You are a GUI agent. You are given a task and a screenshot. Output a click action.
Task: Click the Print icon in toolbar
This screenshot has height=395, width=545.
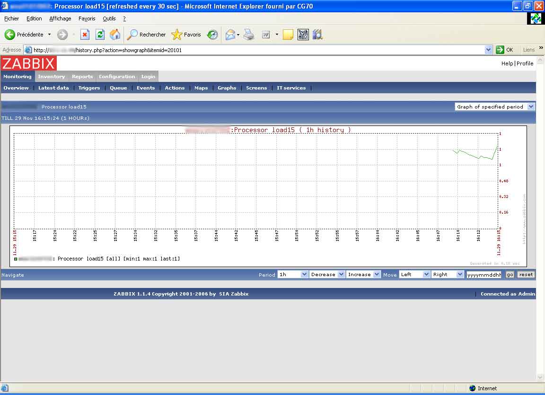pos(249,35)
